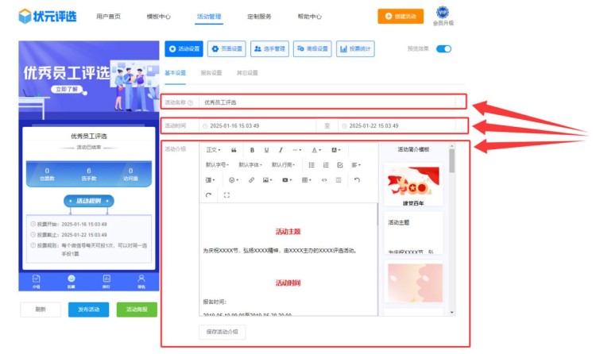Click the Italic icon in the editor
This screenshot has height=354, width=596.
tap(280, 150)
